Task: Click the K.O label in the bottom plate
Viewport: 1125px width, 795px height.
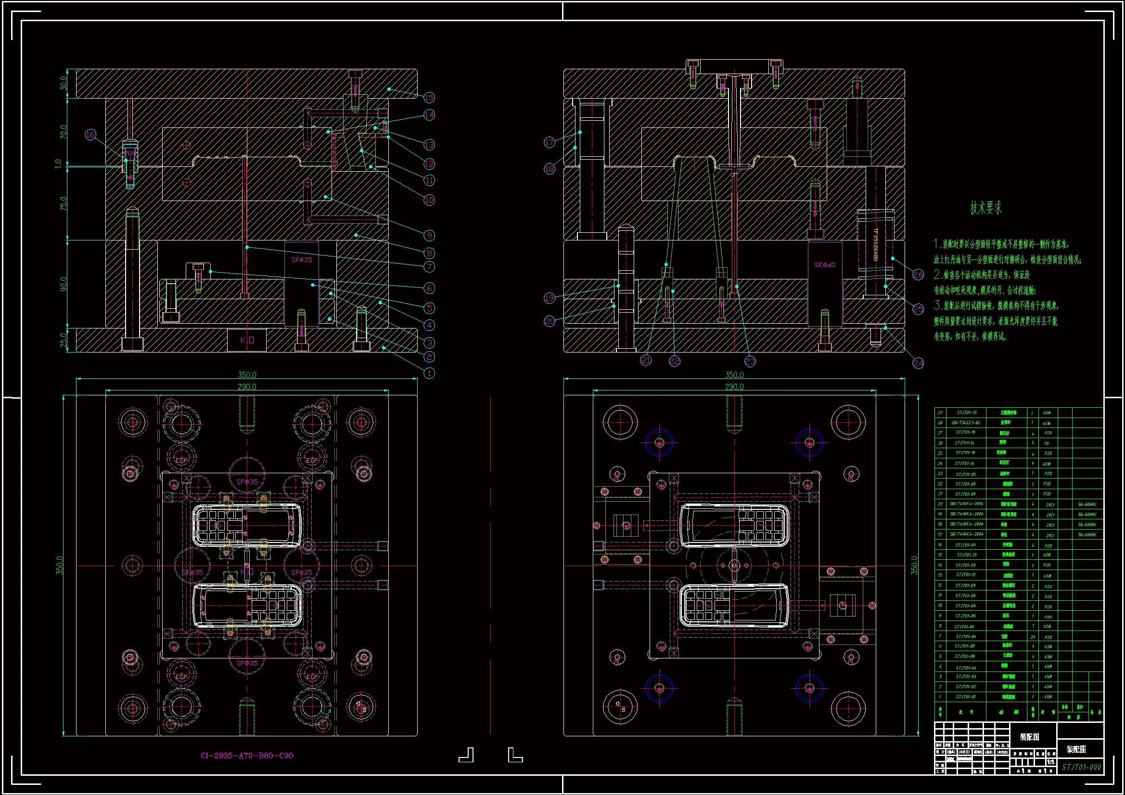Action: tap(247, 340)
